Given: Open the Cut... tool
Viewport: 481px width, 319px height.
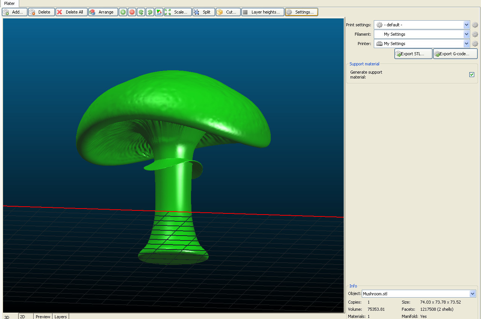Looking at the screenshot, I should (228, 12).
